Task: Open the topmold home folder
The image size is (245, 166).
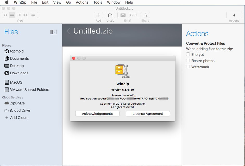Action: click(14, 51)
